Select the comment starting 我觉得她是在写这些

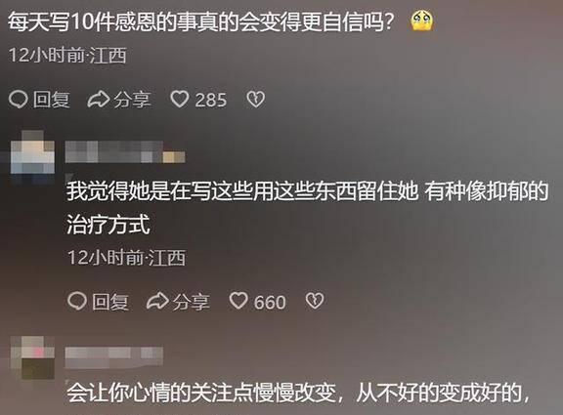click(307, 208)
